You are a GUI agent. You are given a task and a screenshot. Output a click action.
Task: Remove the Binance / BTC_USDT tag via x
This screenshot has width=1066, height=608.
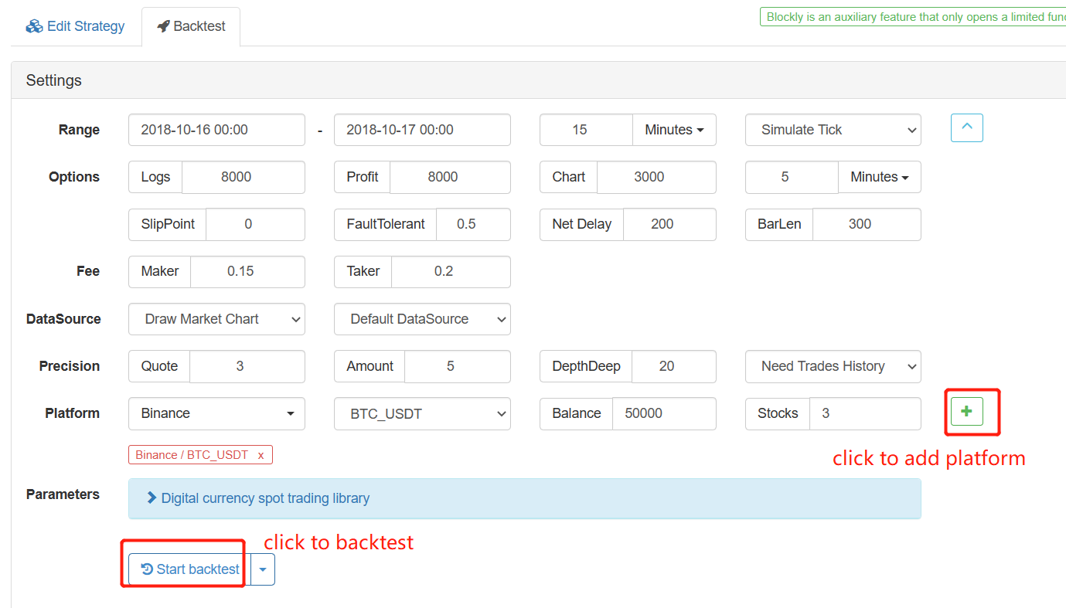261,455
